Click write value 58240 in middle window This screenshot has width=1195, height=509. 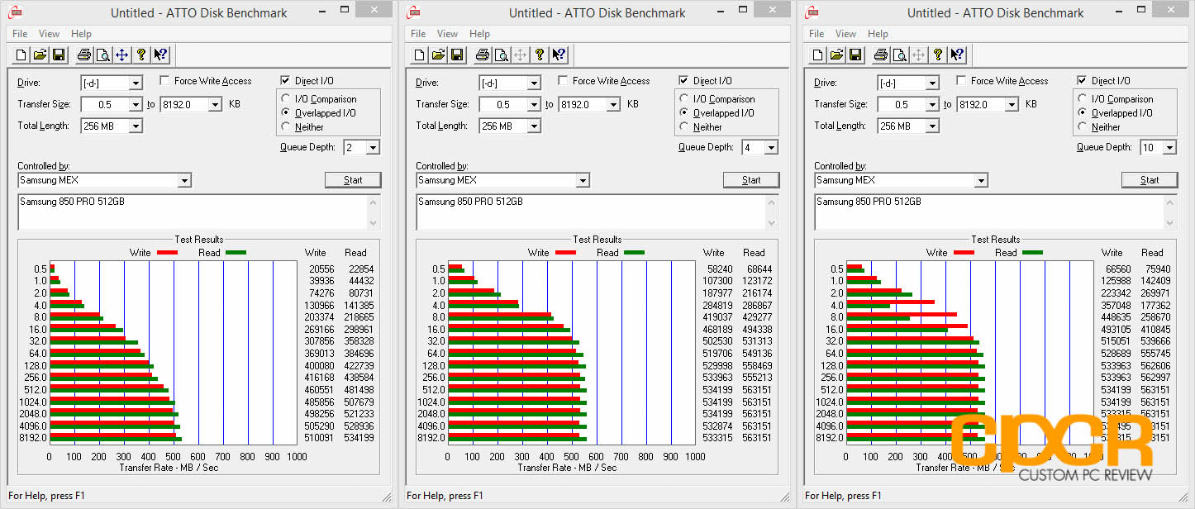point(717,269)
